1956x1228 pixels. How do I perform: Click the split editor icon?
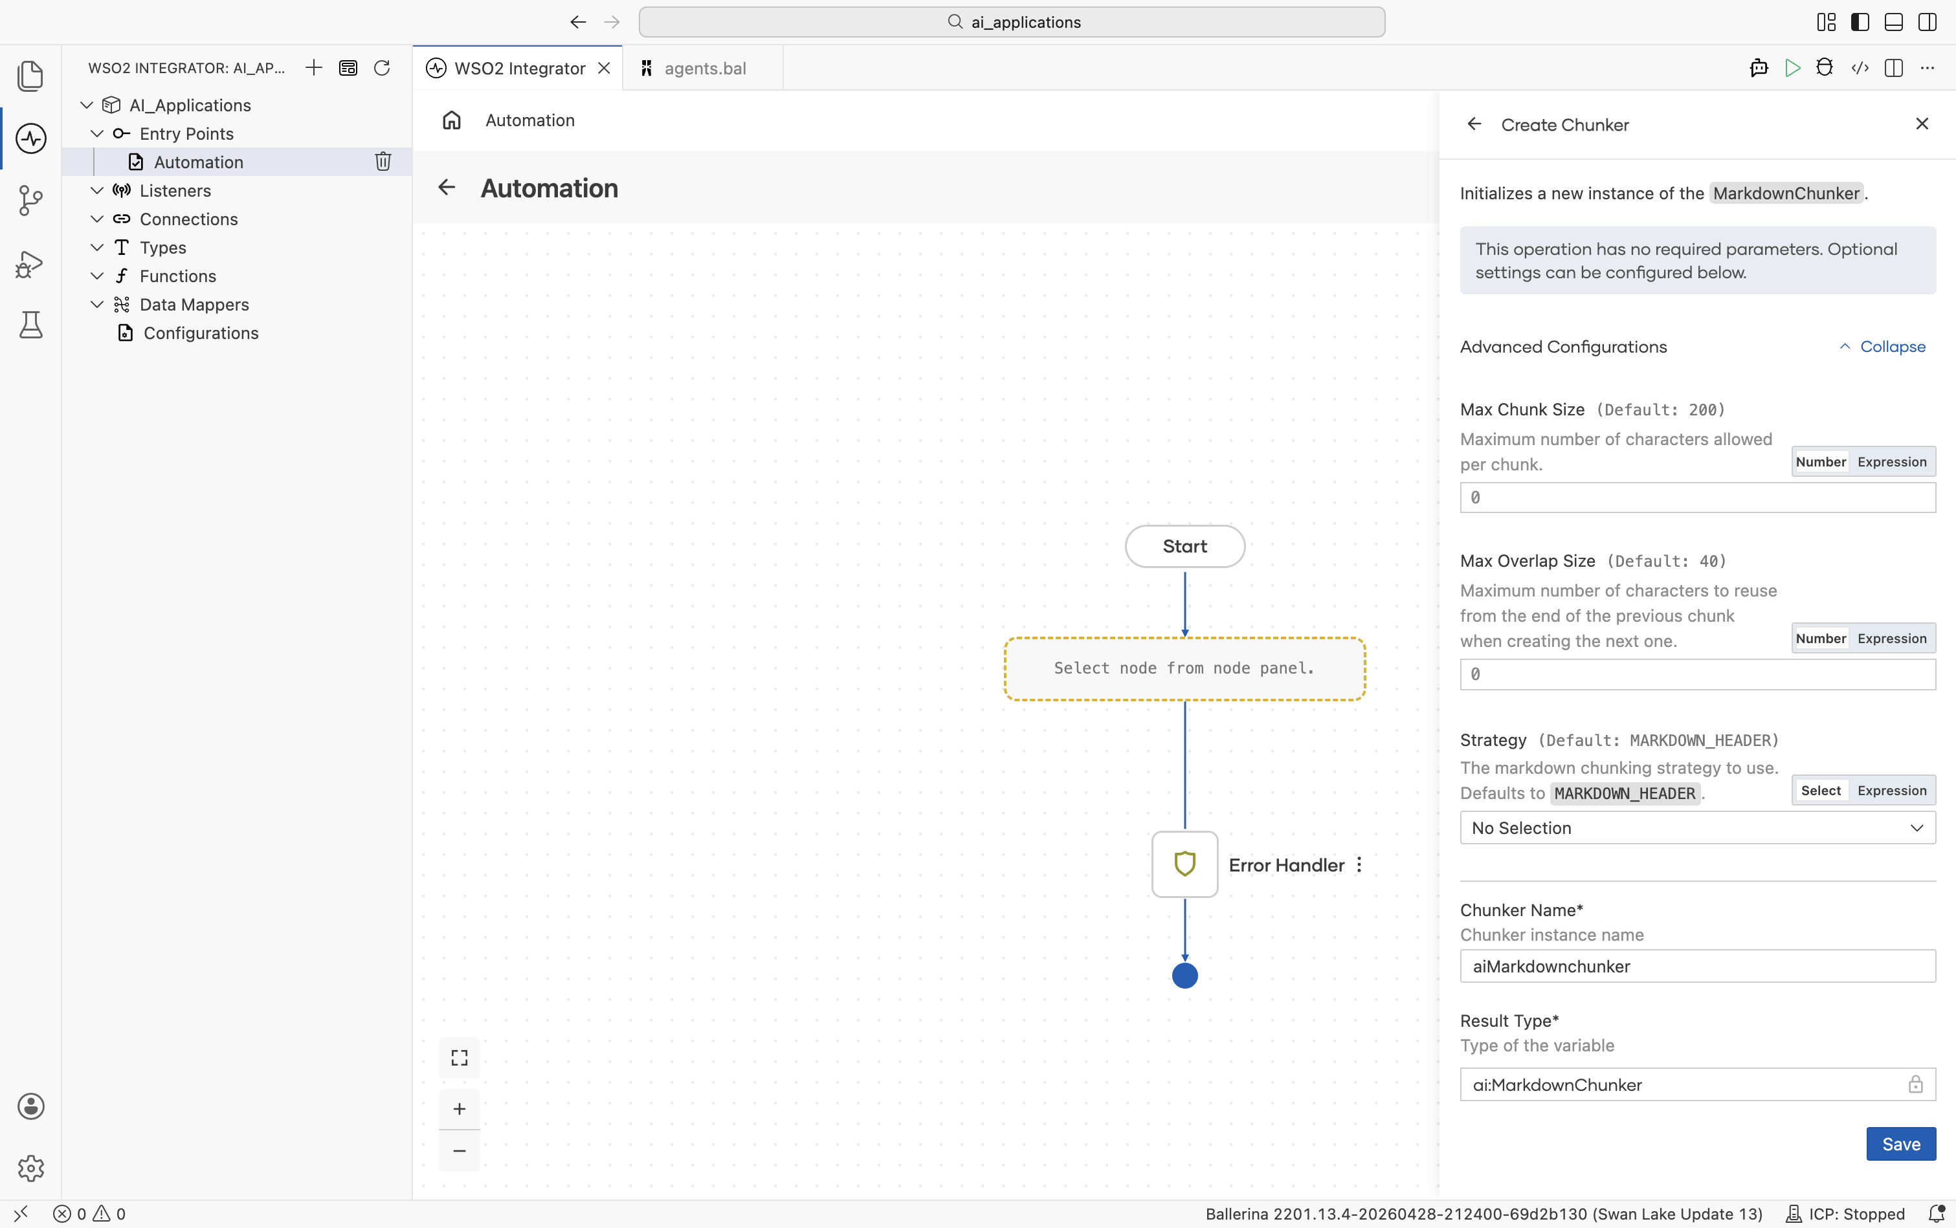click(x=1893, y=68)
